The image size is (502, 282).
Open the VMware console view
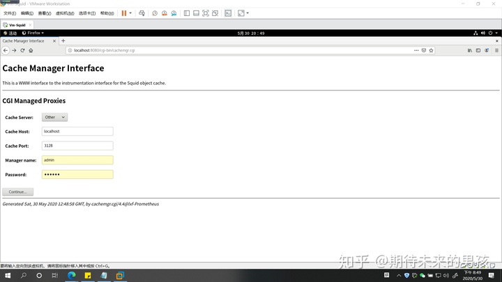228,13
